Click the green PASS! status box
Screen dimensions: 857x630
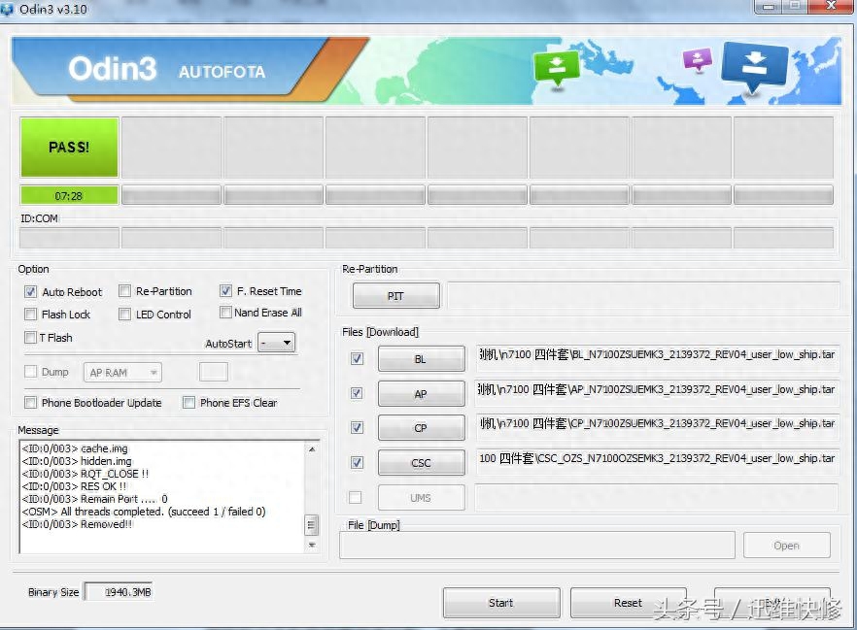click(69, 148)
